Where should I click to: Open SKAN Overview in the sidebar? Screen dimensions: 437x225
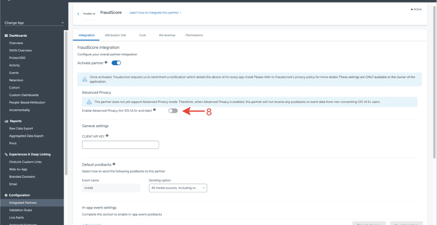20,51
